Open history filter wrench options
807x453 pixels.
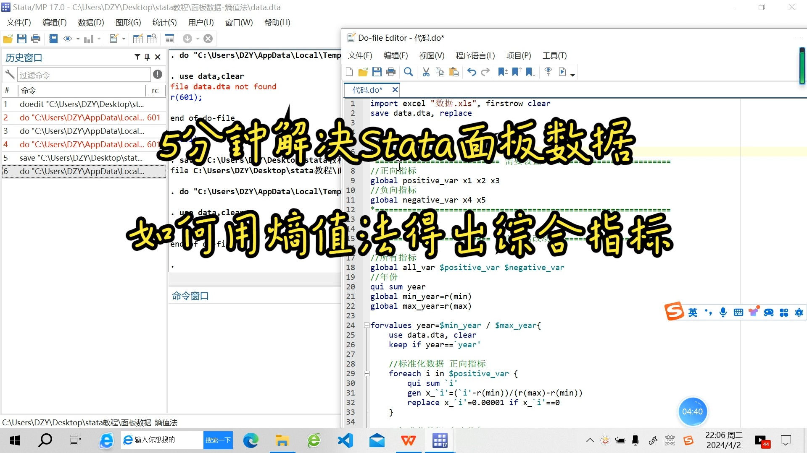10,75
